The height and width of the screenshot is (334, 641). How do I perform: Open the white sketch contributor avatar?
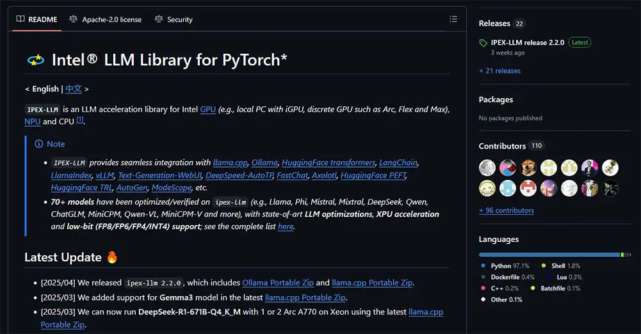tap(569, 188)
